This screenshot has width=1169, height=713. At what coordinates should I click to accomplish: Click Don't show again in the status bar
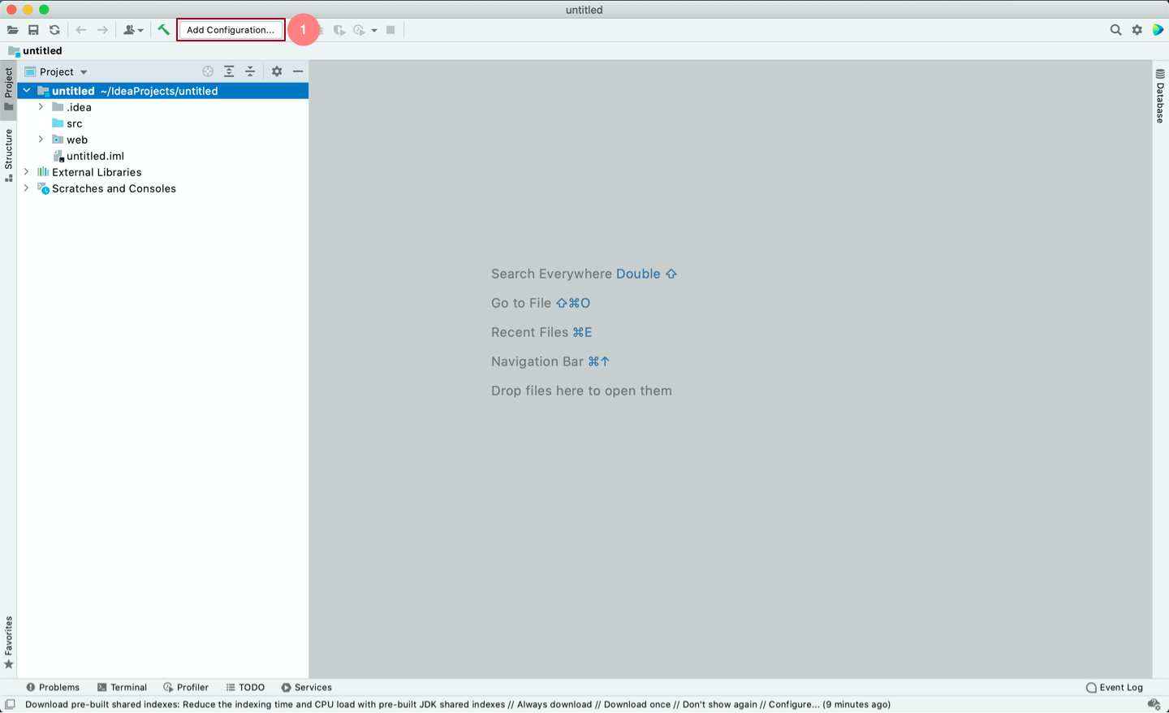(720, 704)
